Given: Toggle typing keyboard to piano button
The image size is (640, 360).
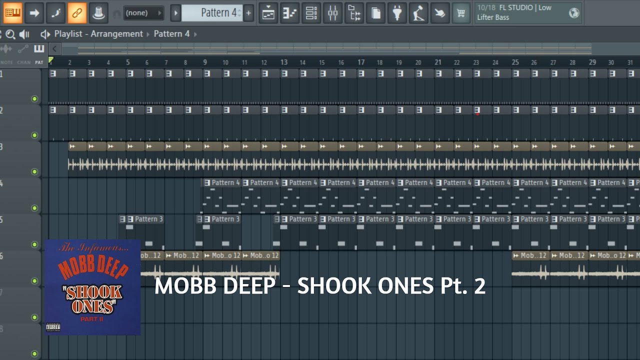Looking at the screenshot, I should 12,12.
